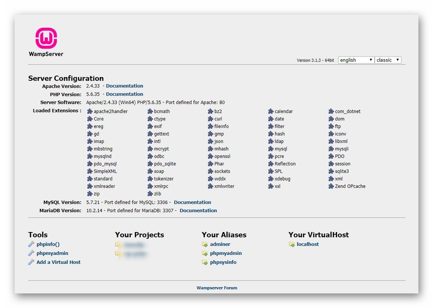Click Add a Virtual Host link
The width and height of the screenshot is (433, 308).
coord(58,262)
